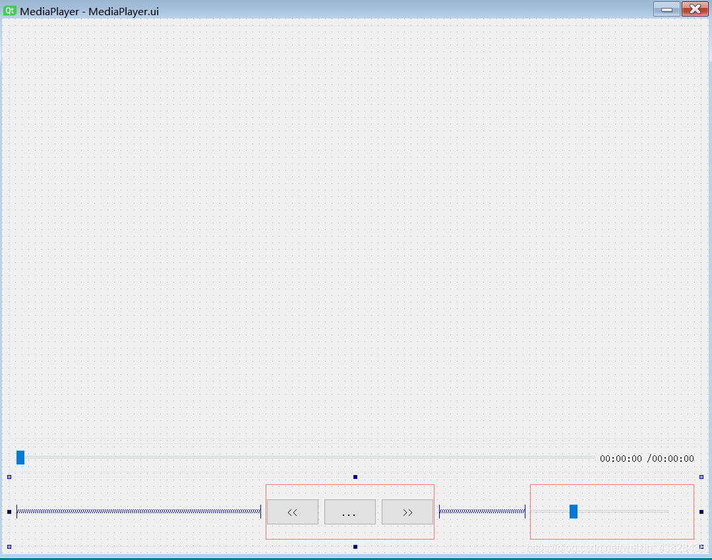Click the fast-forward ">>" button
Viewport: 712px width, 560px height.
pos(407,512)
